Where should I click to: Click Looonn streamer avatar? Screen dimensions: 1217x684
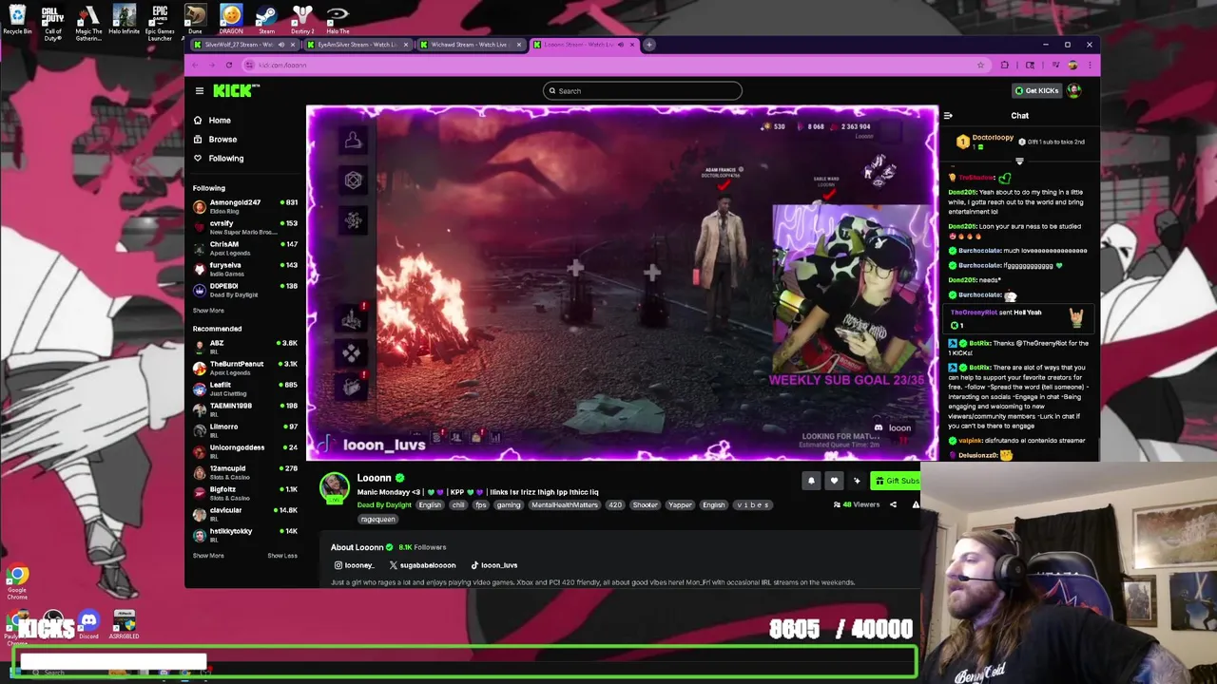tap(334, 488)
